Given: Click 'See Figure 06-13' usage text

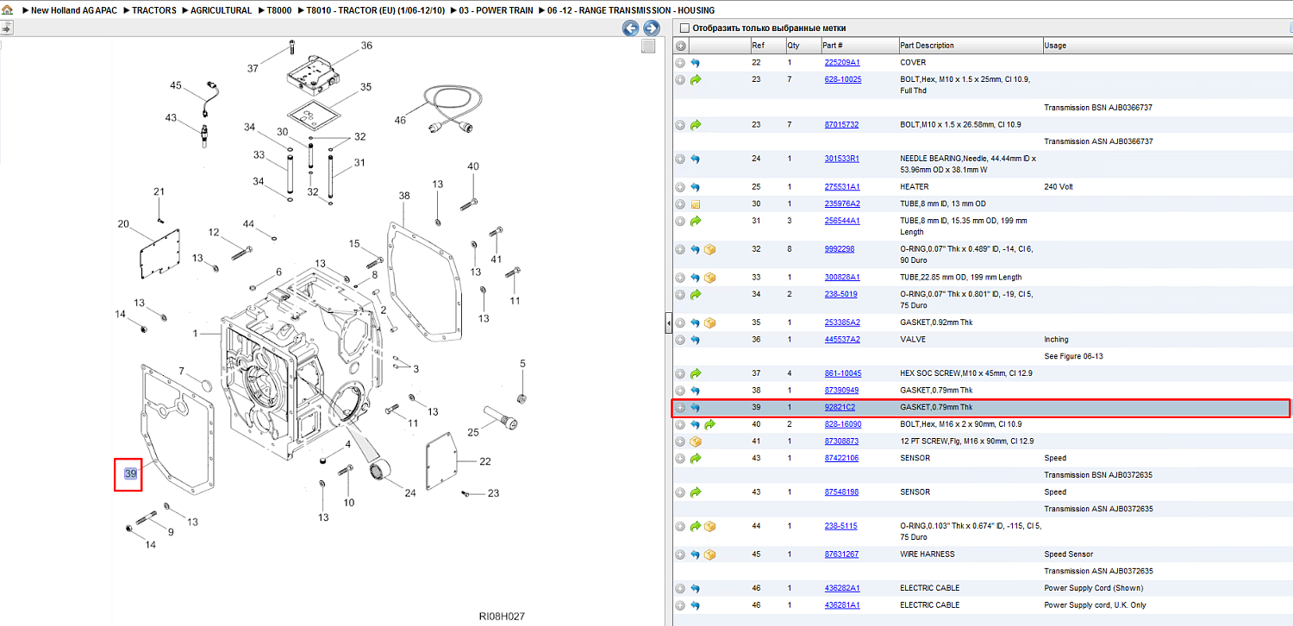Looking at the screenshot, I should [1074, 356].
